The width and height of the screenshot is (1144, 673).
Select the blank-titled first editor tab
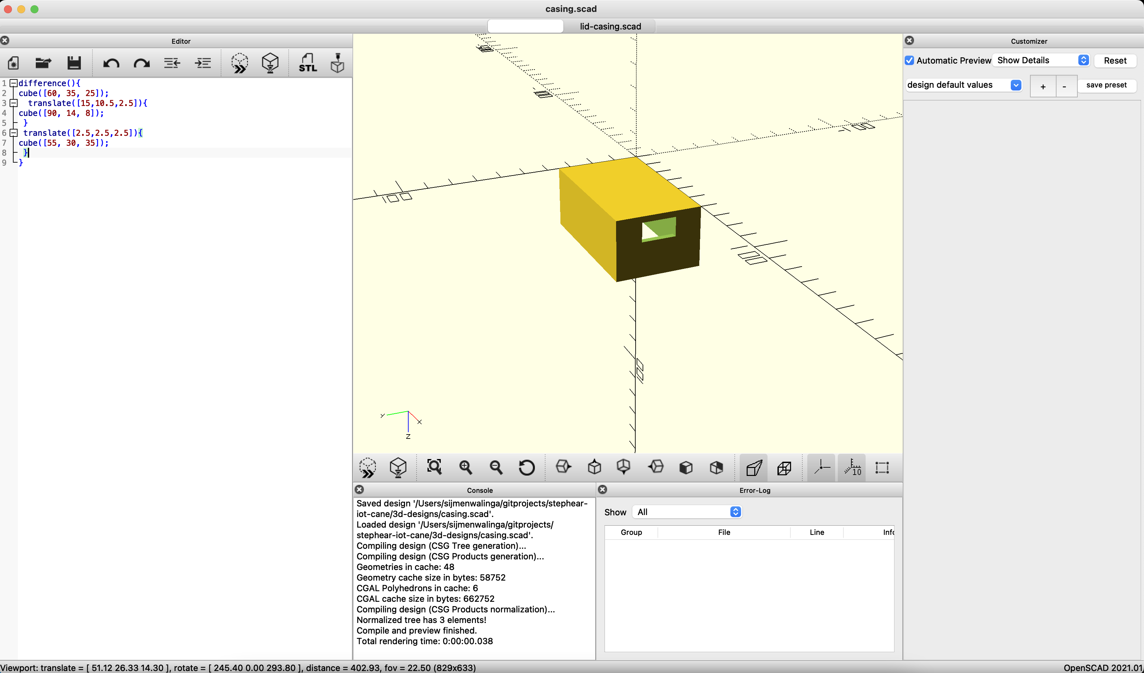pyautogui.click(x=525, y=26)
